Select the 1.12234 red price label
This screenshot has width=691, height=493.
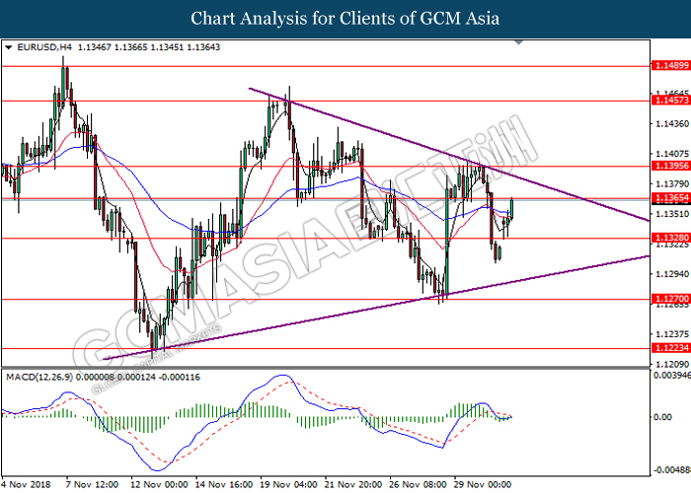671,348
